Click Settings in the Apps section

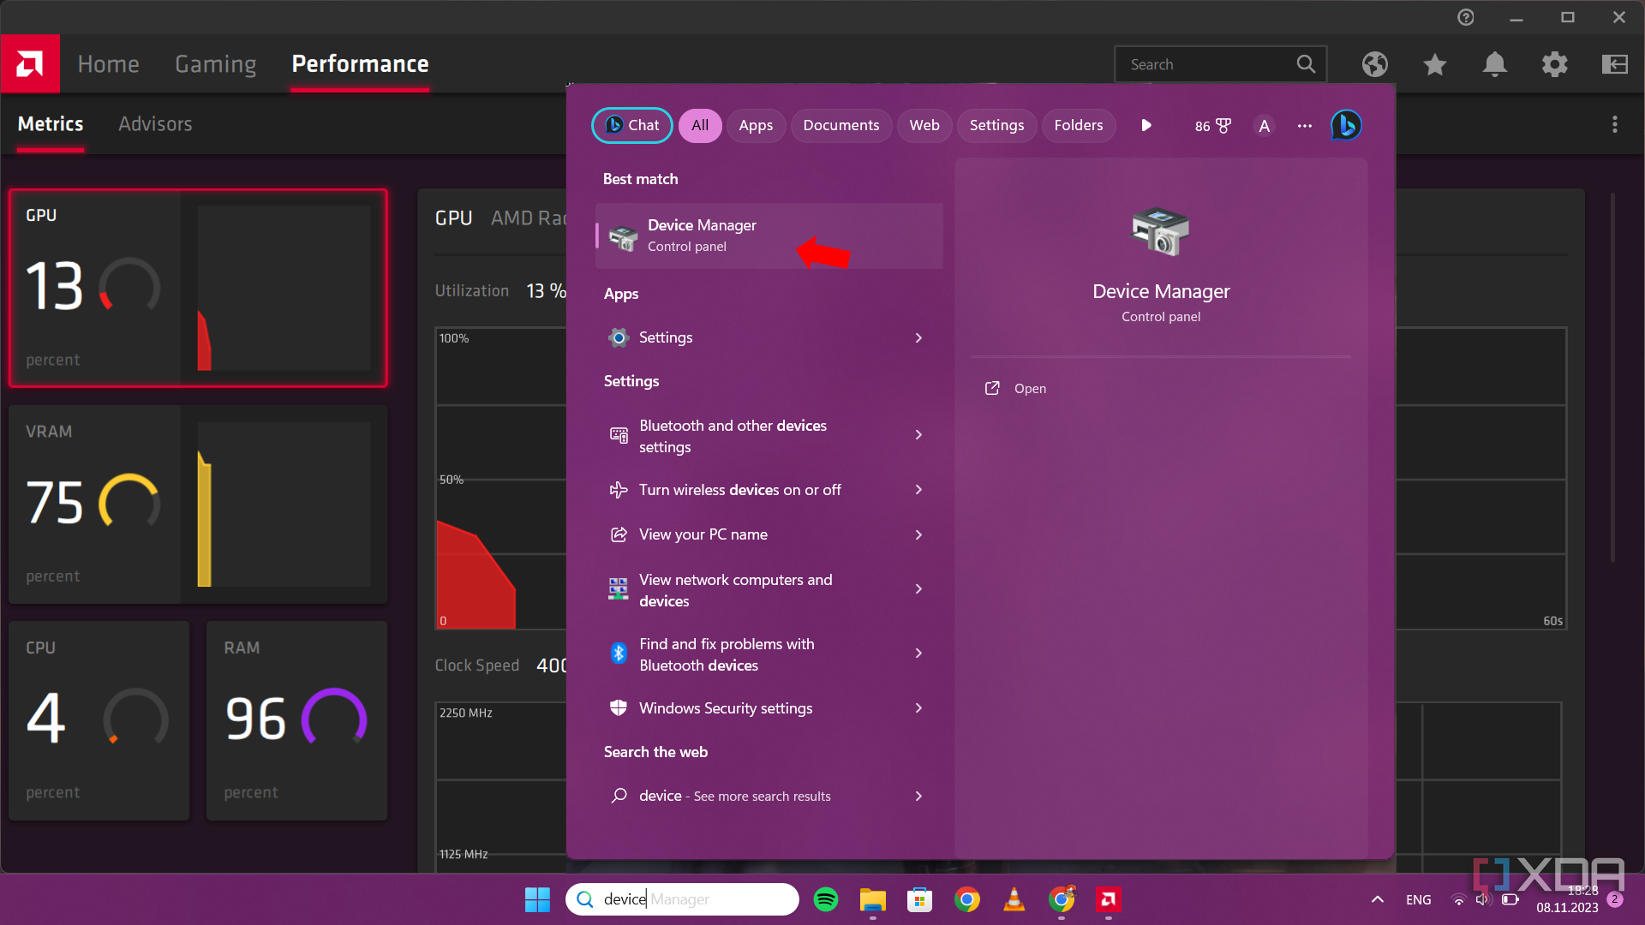666,337
